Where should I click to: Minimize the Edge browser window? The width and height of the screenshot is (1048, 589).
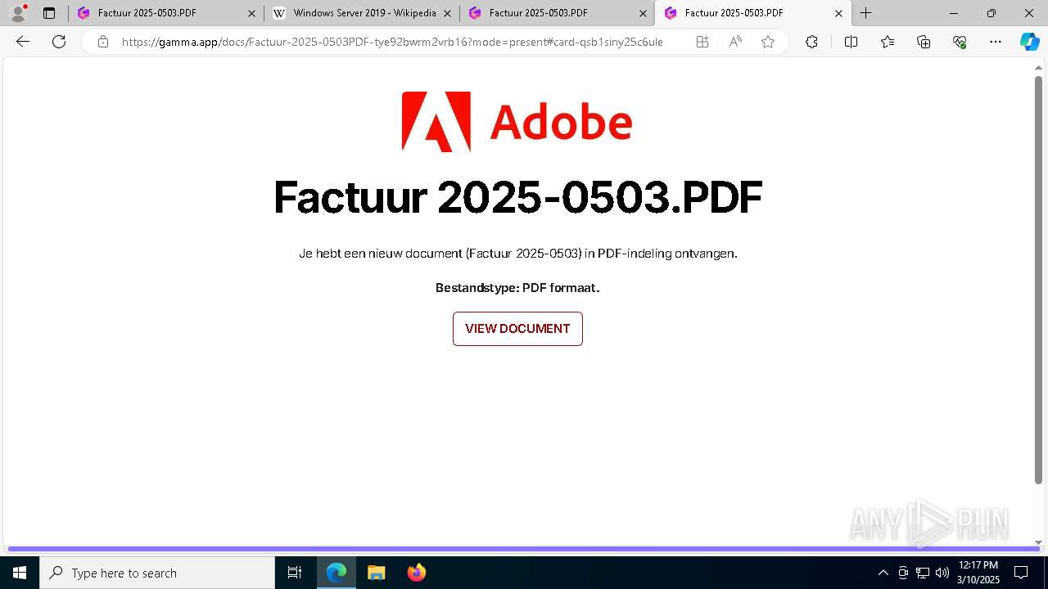[954, 13]
